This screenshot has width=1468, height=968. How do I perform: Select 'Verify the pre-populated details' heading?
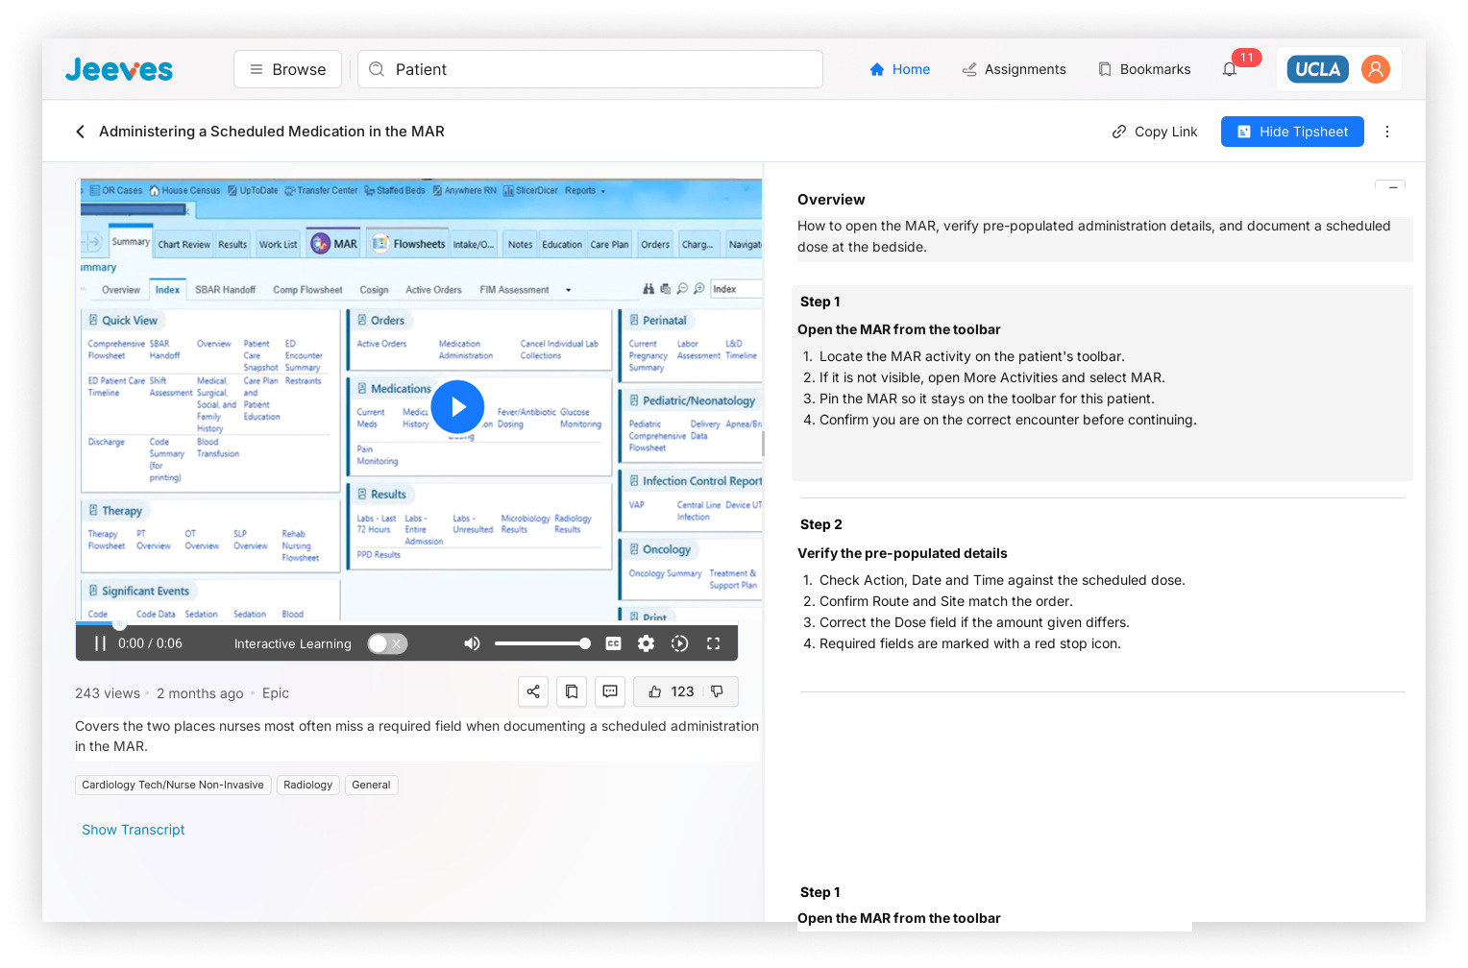coord(902,553)
